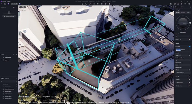
Task: Enable the Fog toggle
Action: click(189, 76)
